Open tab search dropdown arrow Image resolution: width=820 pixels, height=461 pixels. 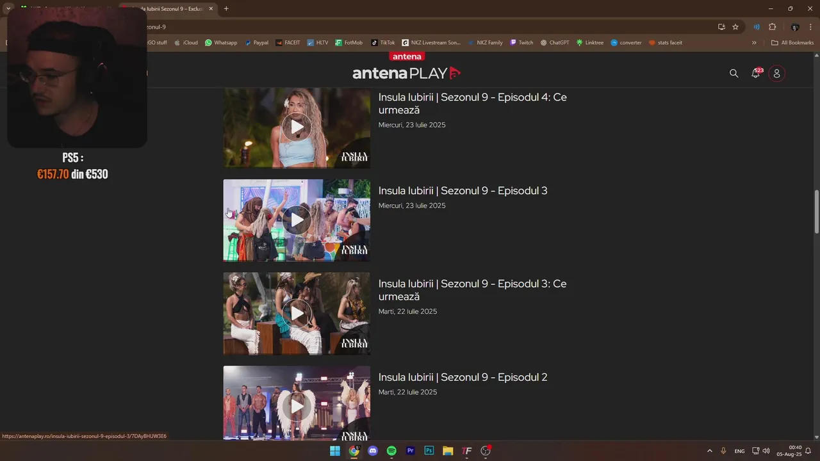tap(8, 8)
